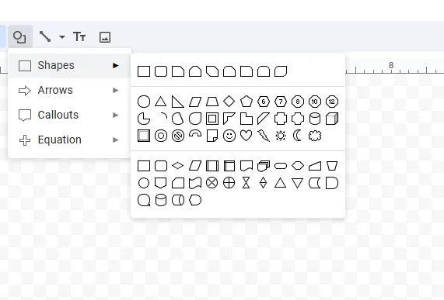Select the cloud shape
Image resolution: width=444 pixels, height=300 pixels.
(315, 136)
